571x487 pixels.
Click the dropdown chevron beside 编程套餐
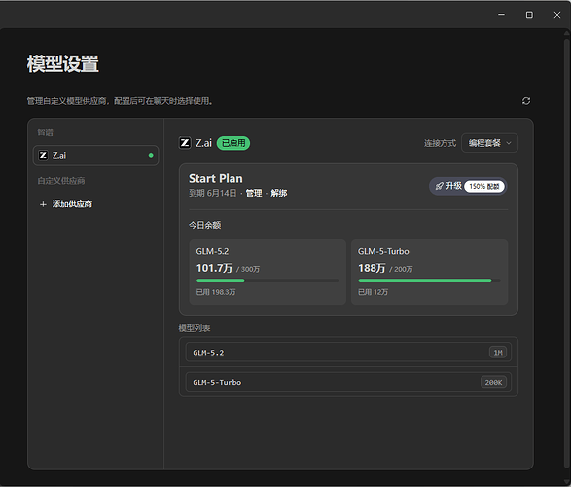point(509,143)
